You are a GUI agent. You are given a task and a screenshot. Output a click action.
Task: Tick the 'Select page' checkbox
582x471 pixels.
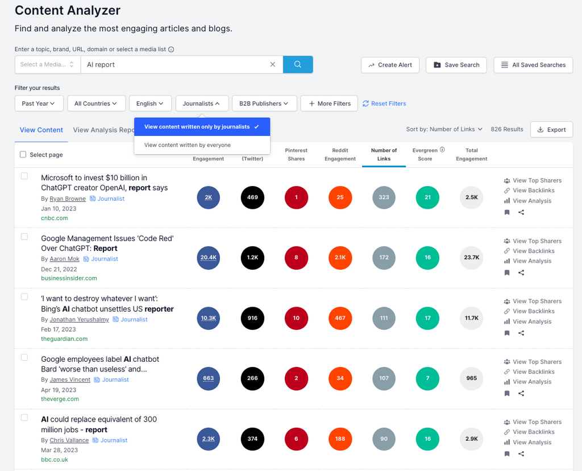tap(23, 154)
